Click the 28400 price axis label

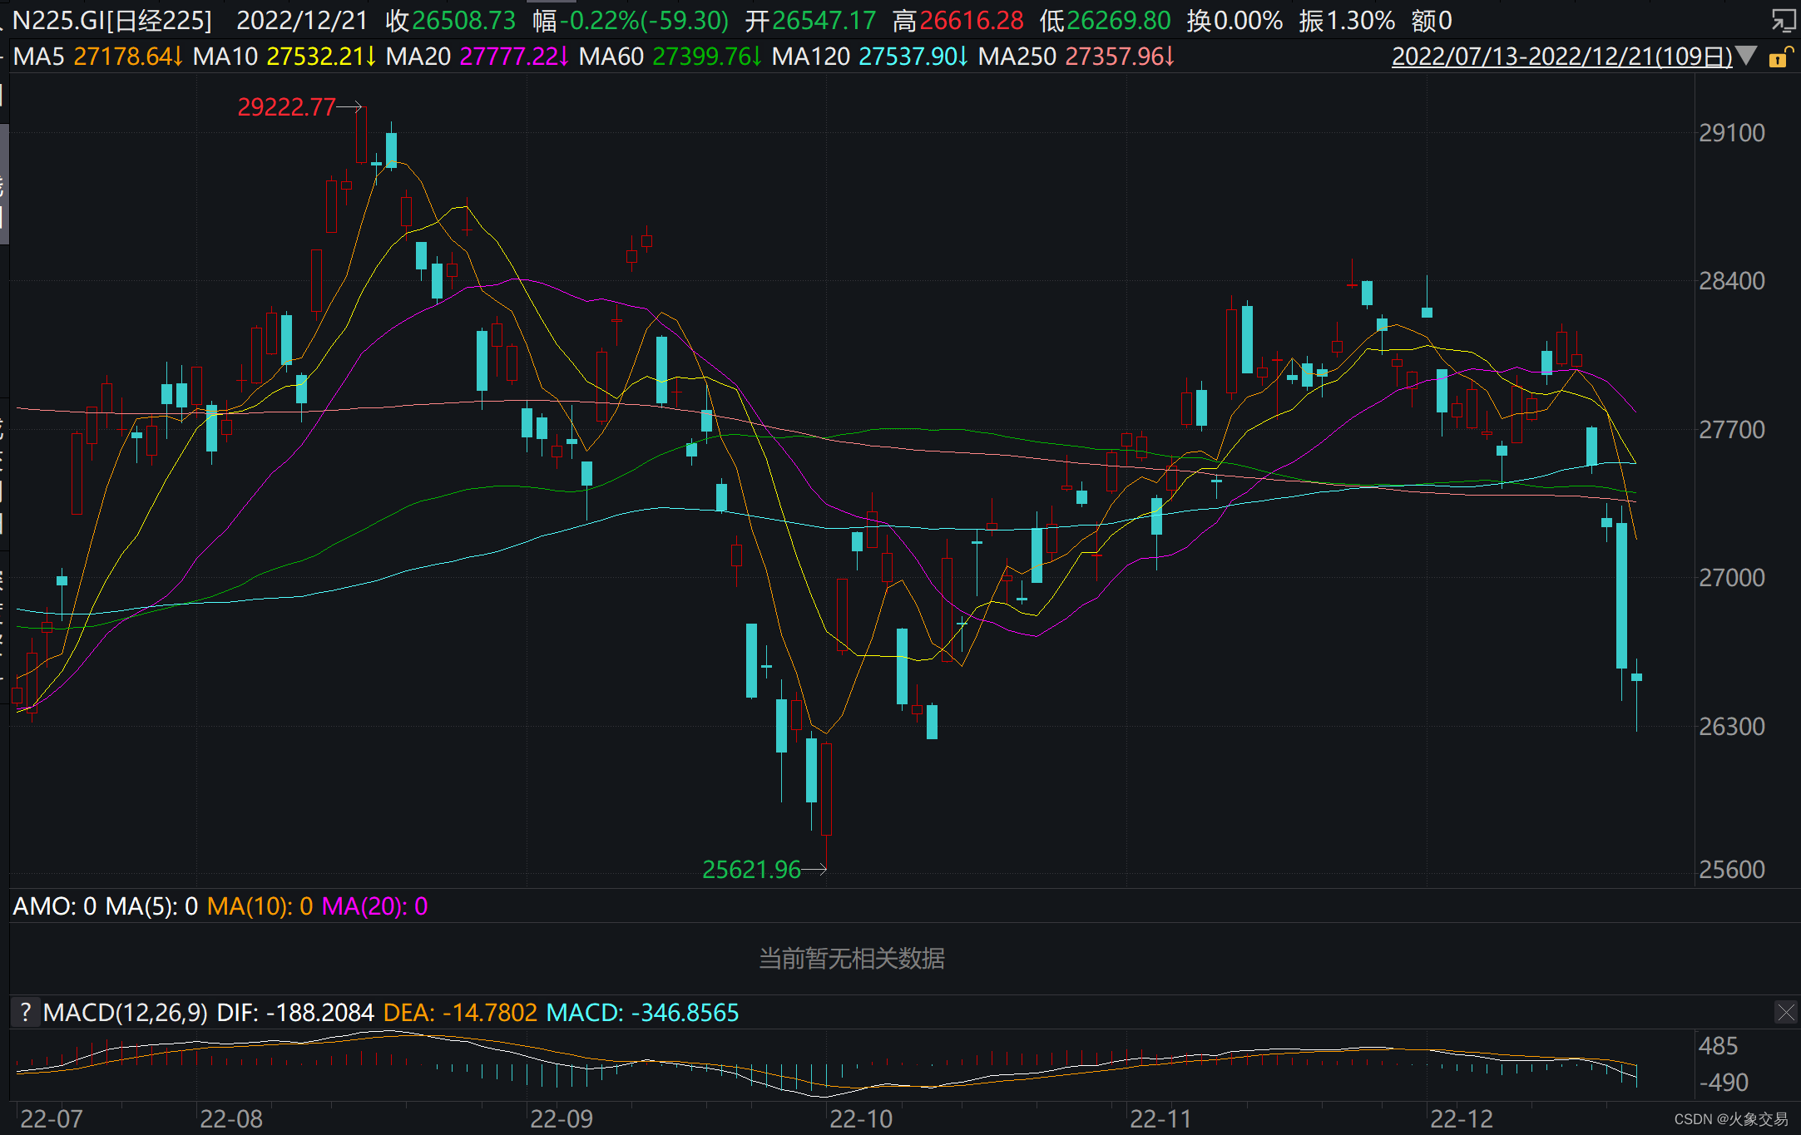coord(1731,281)
